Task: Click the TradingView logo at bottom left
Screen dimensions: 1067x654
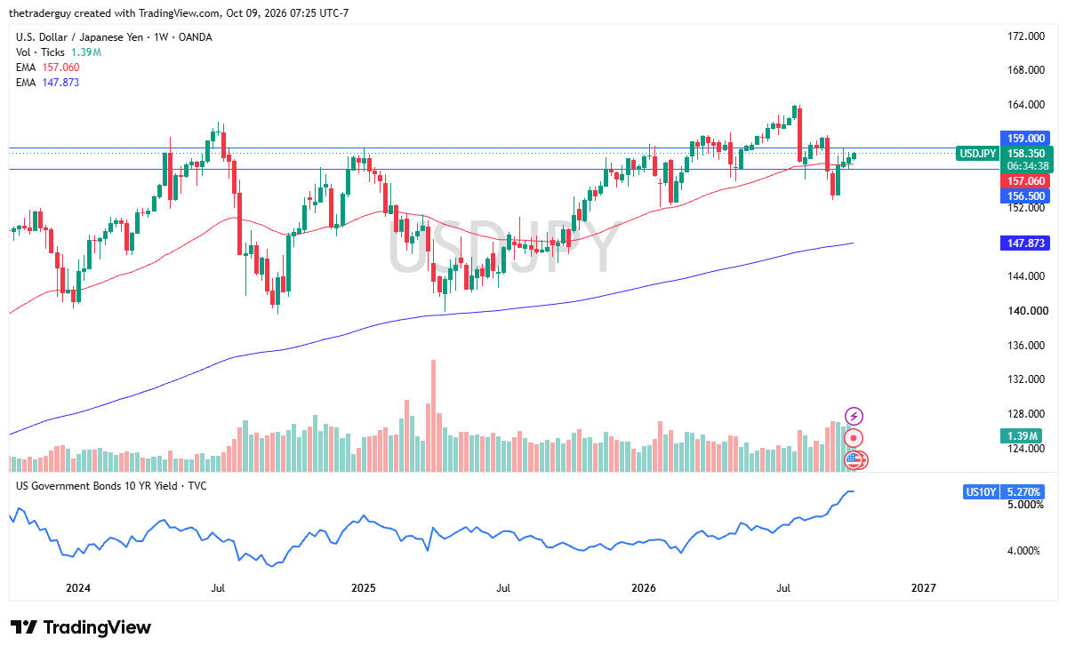Action: coord(81,627)
